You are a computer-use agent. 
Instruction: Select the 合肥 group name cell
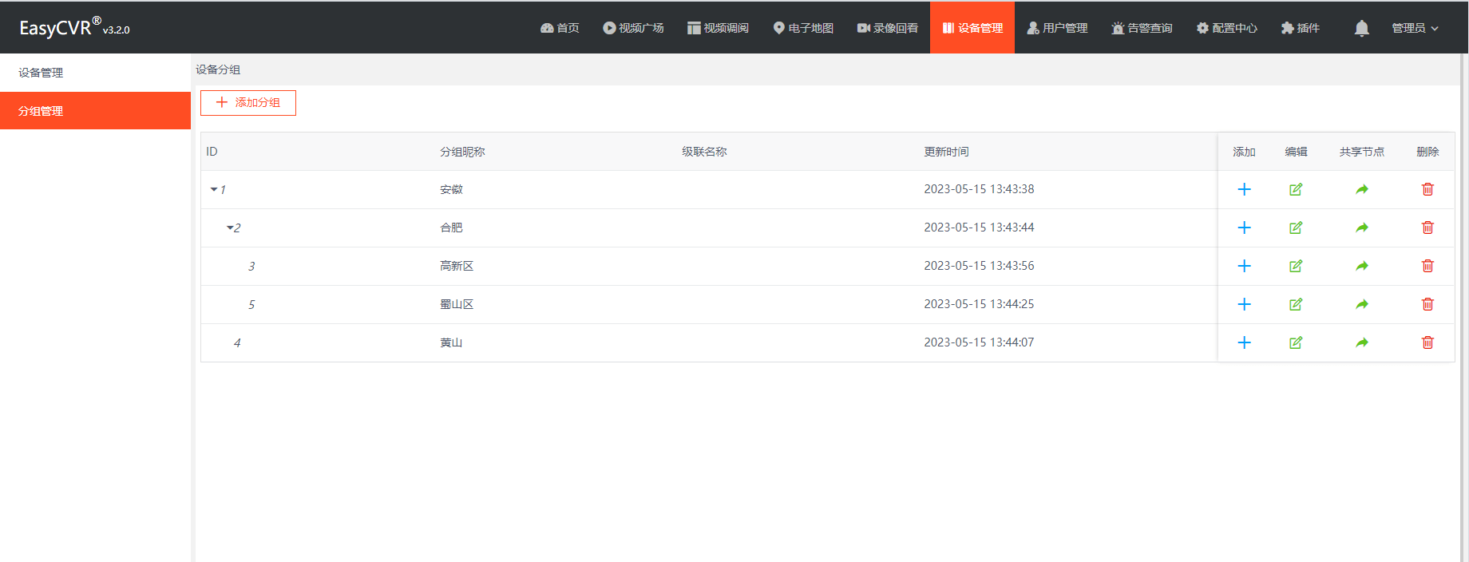point(451,228)
